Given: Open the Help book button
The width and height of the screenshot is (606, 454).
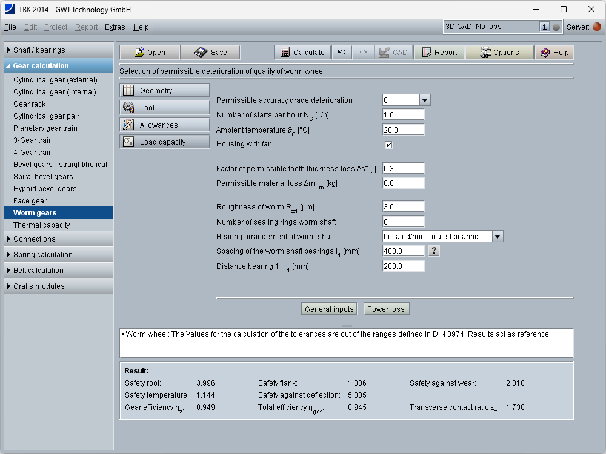Looking at the screenshot, I should (554, 53).
